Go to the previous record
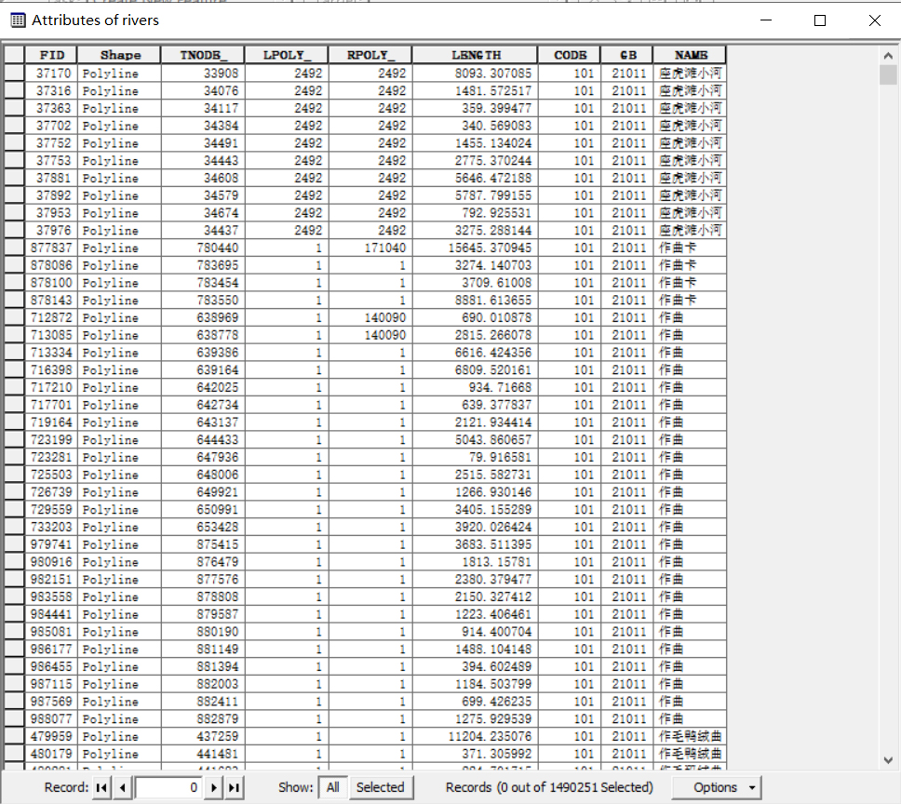The image size is (901, 804). 123,787
